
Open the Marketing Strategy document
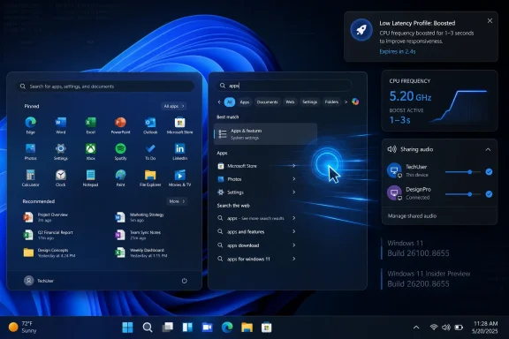click(x=140, y=217)
